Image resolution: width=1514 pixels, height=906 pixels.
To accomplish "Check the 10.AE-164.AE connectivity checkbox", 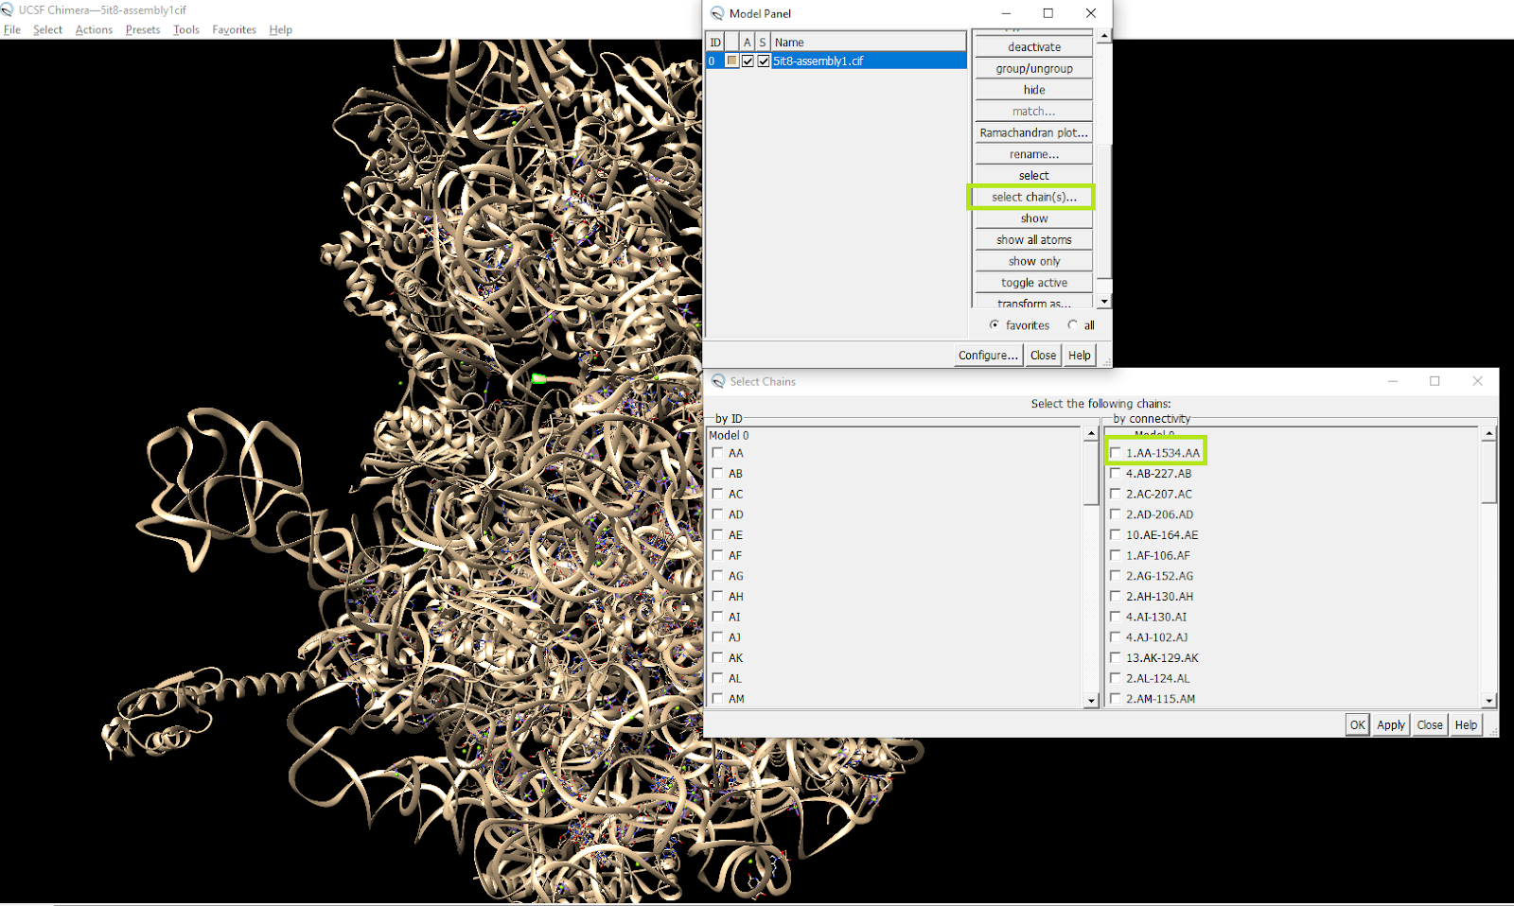I will pyautogui.click(x=1116, y=535).
